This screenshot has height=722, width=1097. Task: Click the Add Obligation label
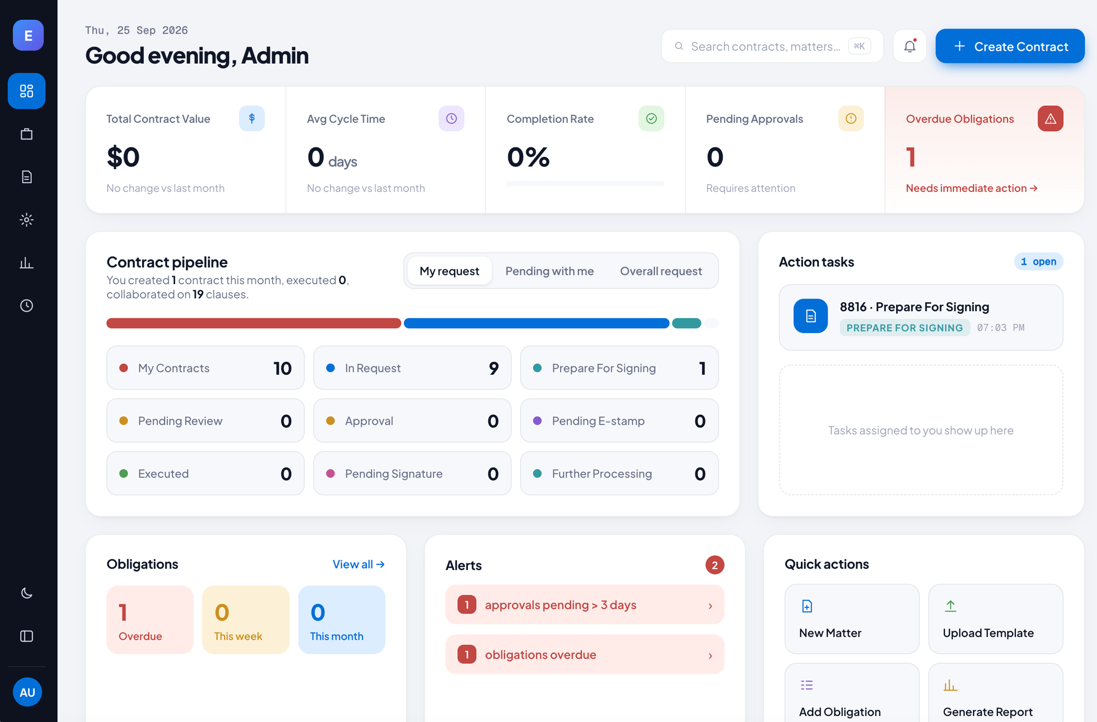click(840, 712)
